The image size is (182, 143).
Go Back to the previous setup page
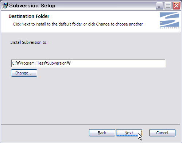[x=102, y=133]
